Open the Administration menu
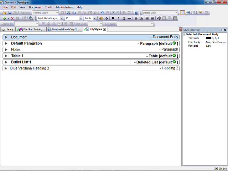Image resolution: width=228 pixels, height=171 pixels. tap(64, 7)
